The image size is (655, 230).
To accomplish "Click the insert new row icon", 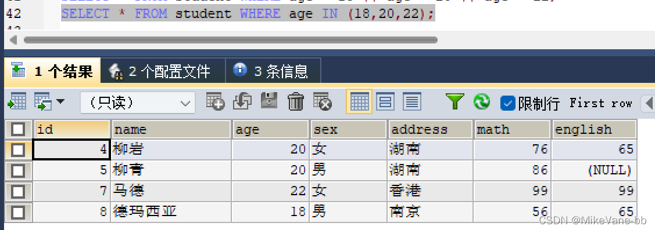I will pos(216,101).
